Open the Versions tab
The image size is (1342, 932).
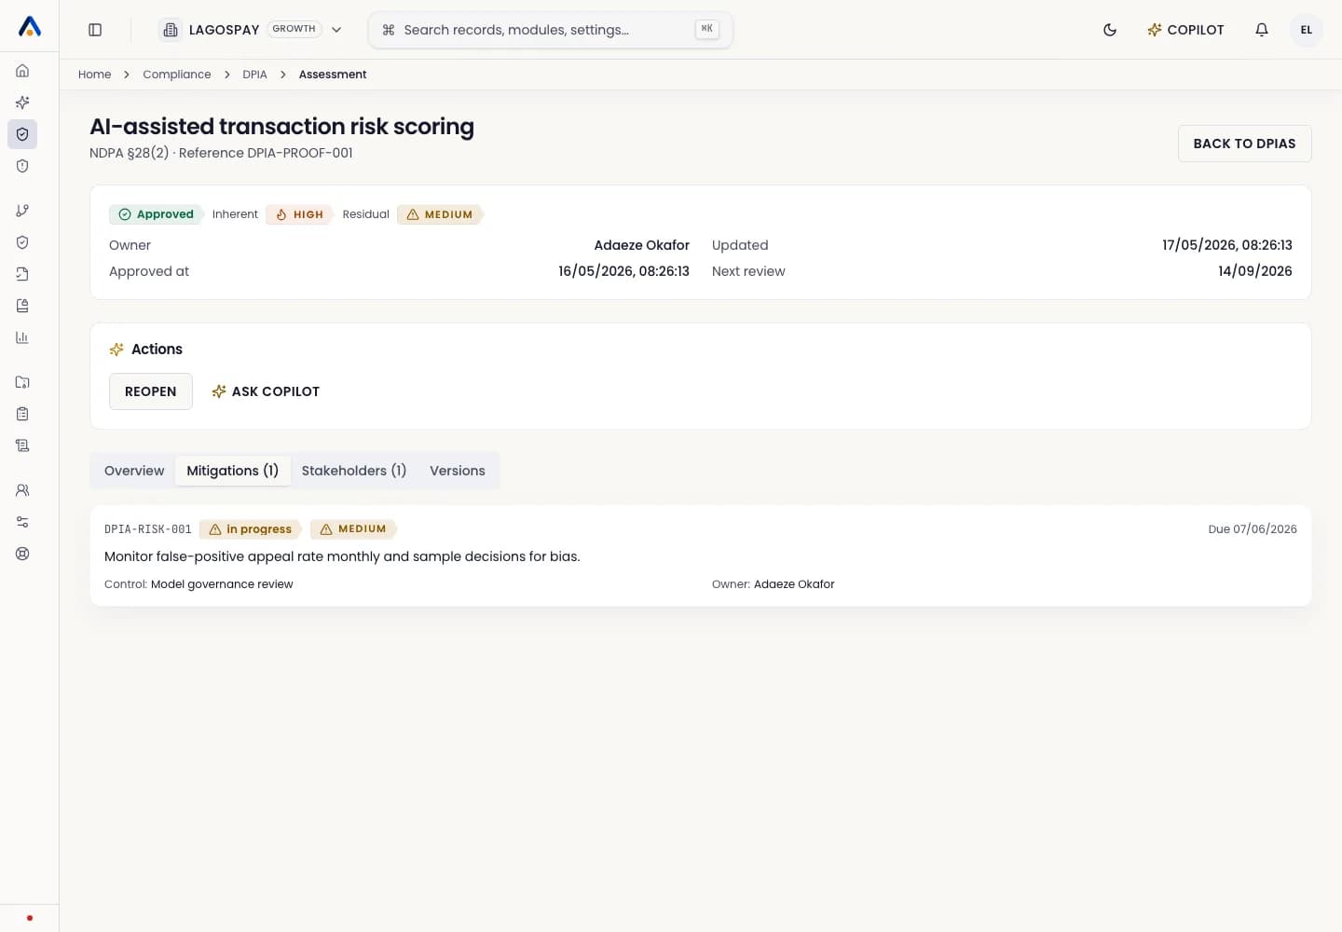tap(458, 471)
